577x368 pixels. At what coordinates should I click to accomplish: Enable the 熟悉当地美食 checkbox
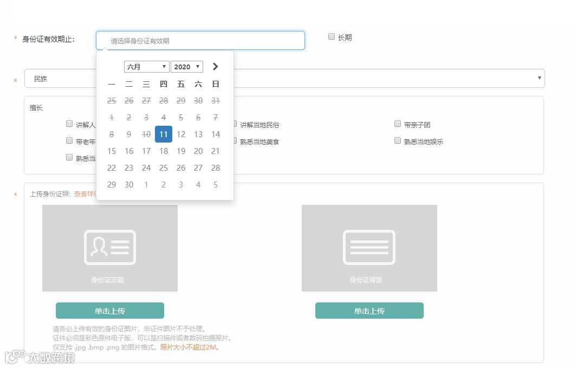(235, 140)
